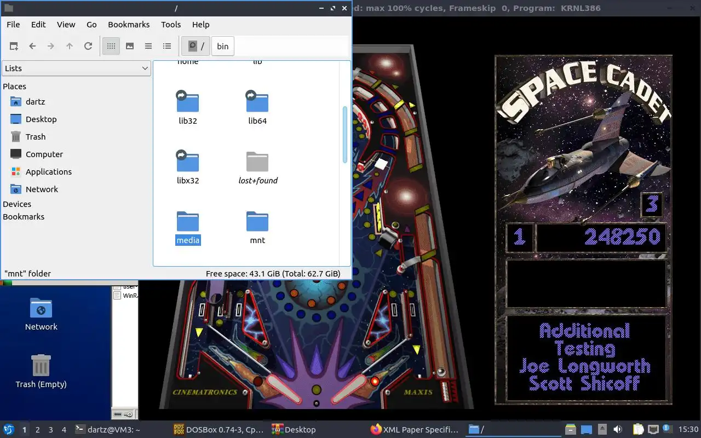
Task: Switch to thumbnail view mode
Action: (130, 47)
